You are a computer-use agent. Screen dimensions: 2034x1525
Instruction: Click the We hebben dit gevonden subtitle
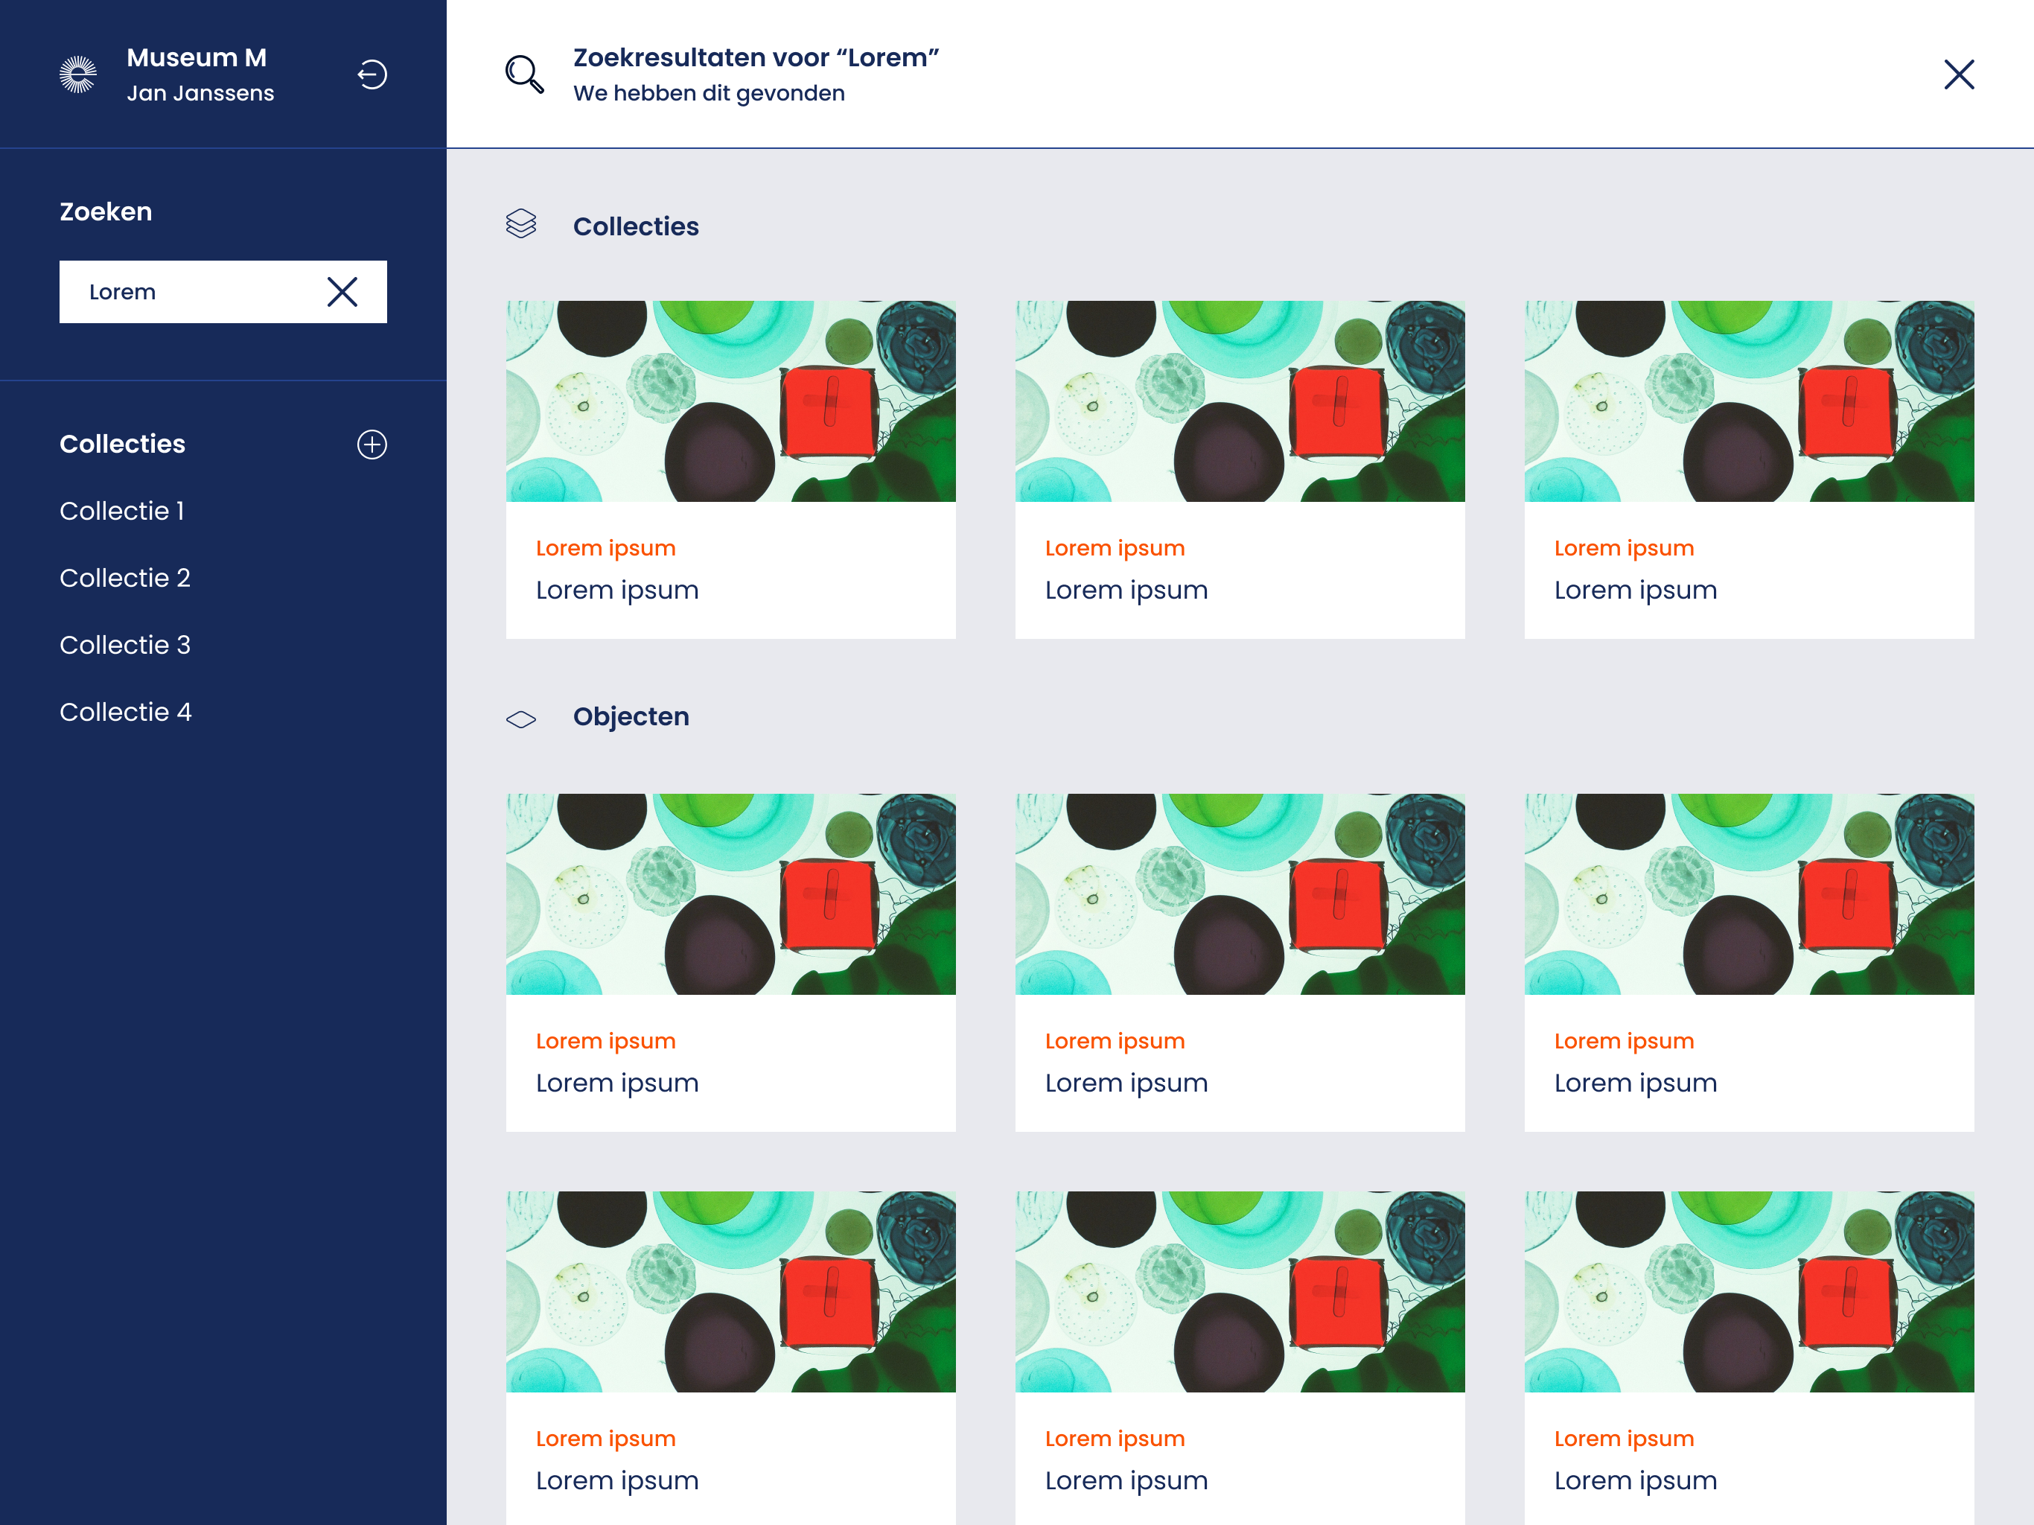709,93
